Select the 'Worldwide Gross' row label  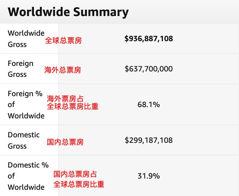coord(26,39)
